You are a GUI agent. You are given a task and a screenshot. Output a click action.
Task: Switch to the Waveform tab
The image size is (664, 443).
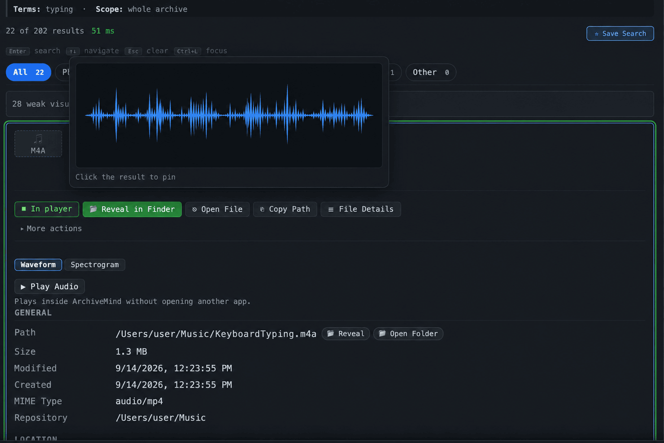pos(38,265)
